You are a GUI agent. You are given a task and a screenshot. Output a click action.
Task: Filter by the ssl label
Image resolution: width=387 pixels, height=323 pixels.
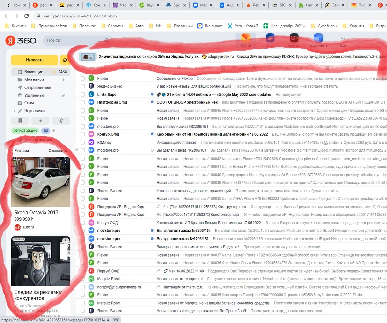(45, 130)
